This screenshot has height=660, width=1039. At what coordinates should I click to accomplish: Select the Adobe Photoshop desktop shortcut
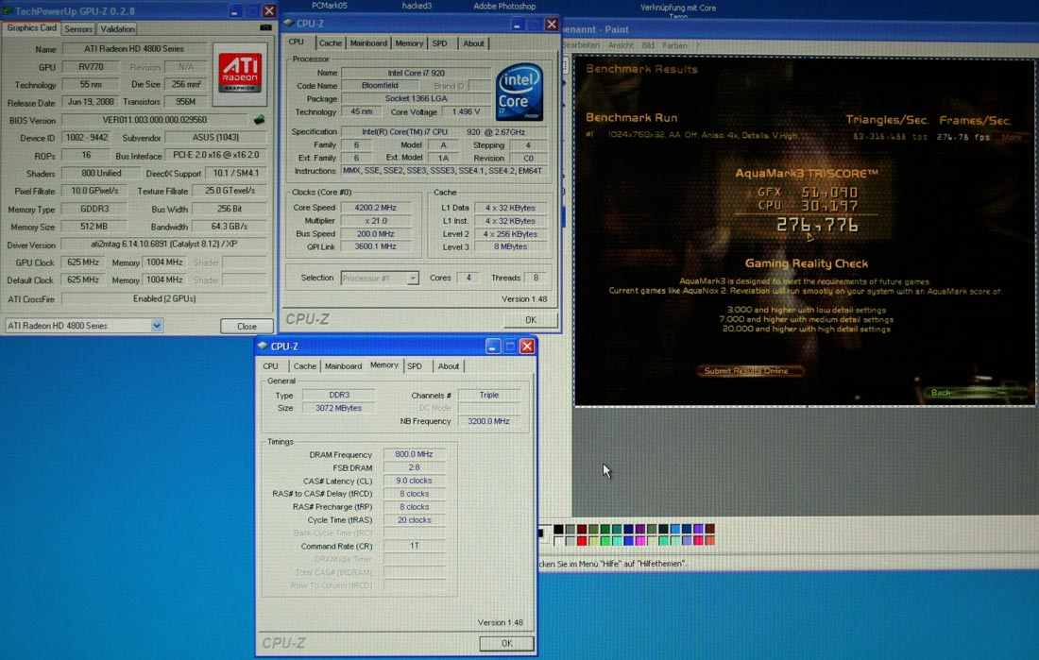tap(504, 6)
